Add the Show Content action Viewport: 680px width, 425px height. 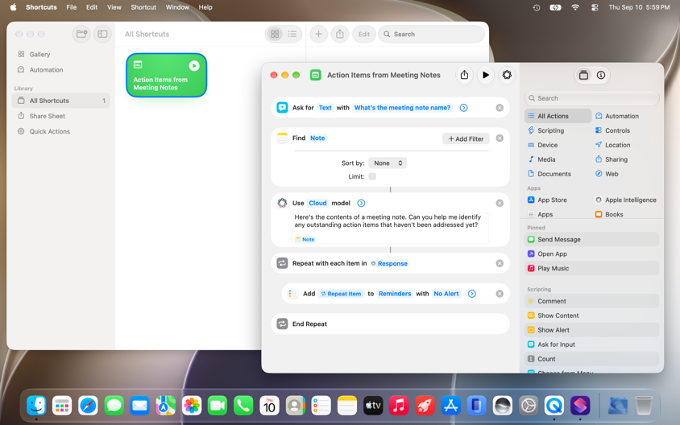[591, 316]
